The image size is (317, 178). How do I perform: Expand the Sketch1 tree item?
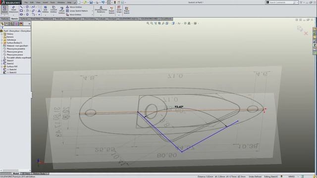(2, 60)
